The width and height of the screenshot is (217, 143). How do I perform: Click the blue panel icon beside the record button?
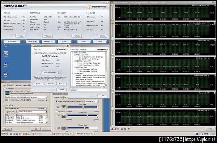[x=115, y=129]
